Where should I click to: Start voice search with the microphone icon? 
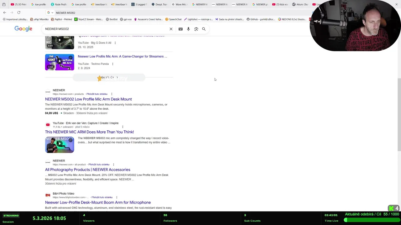pyautogui.click(x=188, y=29)
